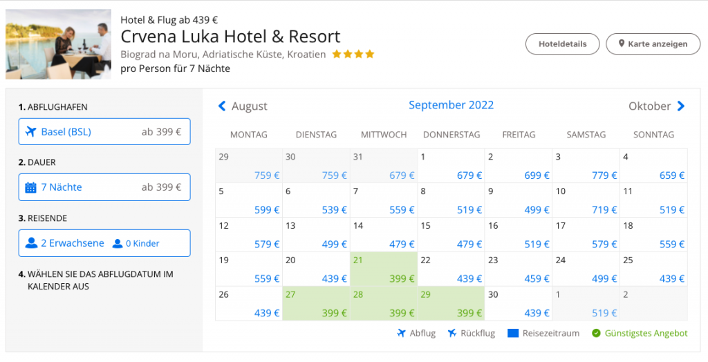Screen dimensions: 708x362
Task: Open the 7 Nächte duration dropdown
Action: click(104, 187)
